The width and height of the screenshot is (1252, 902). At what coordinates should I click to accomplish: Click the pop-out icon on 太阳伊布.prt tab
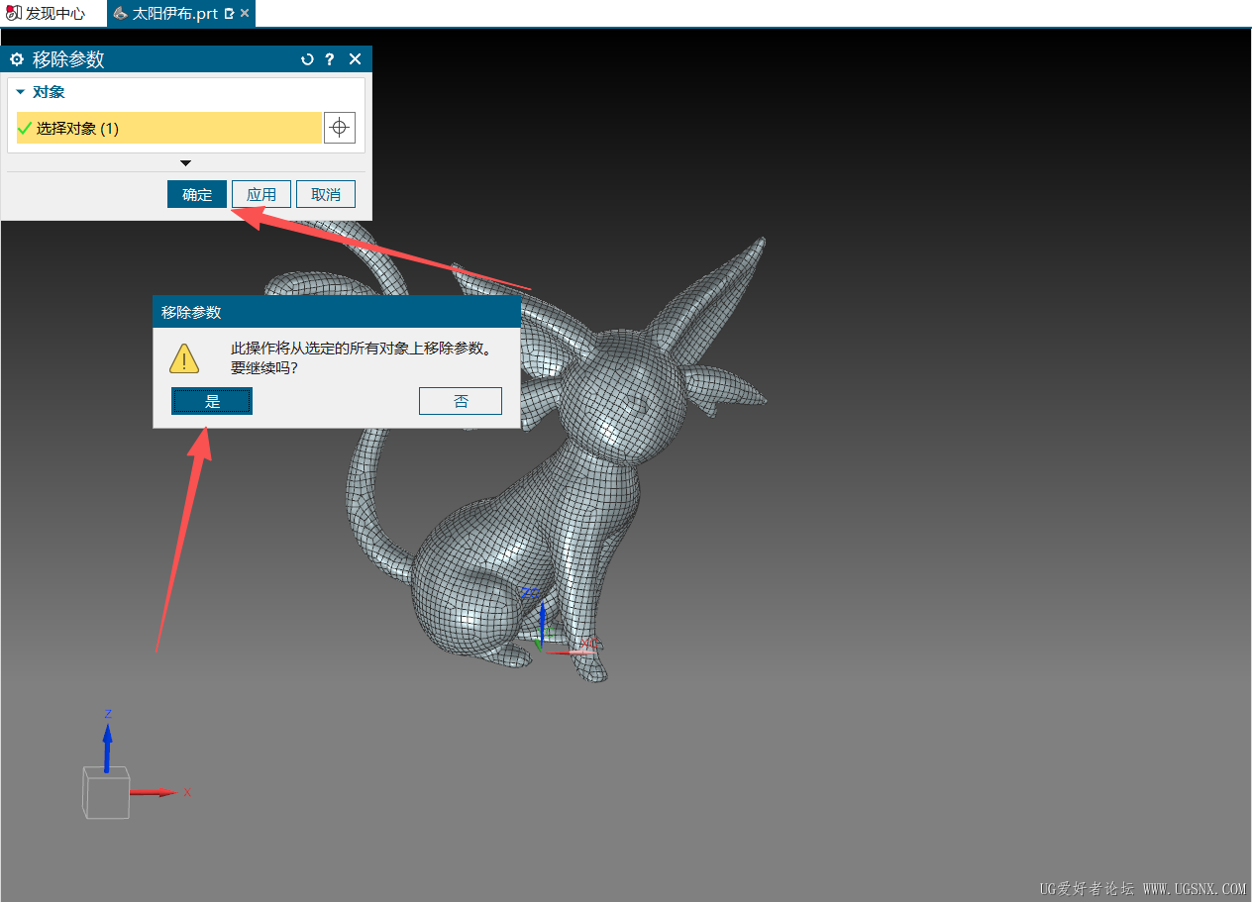230,14
